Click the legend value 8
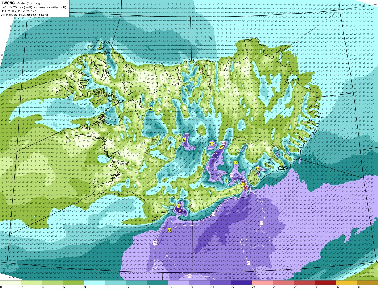 (x=85, y=287)
